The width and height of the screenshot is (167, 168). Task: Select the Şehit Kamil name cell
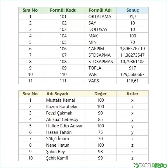coord(63,158)
